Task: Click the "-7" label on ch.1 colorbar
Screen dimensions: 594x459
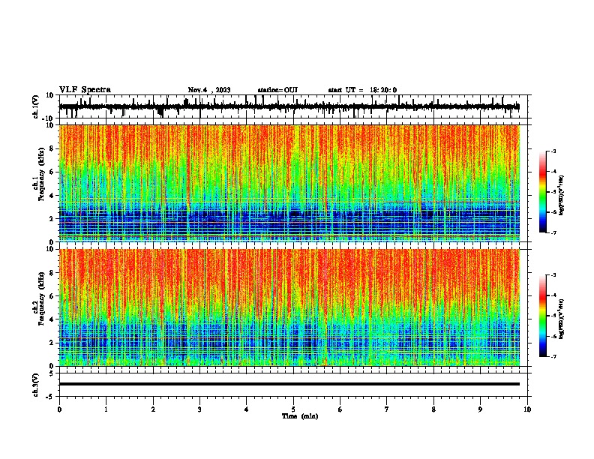Action: [553, 232]
